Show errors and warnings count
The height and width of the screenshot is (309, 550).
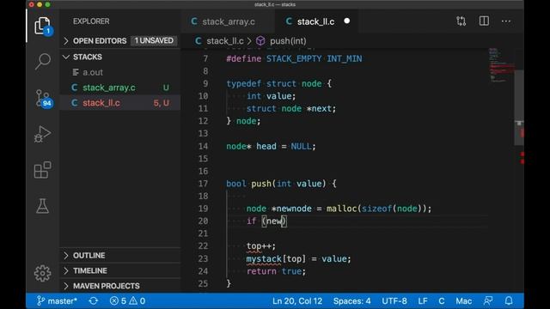[128, 301]
